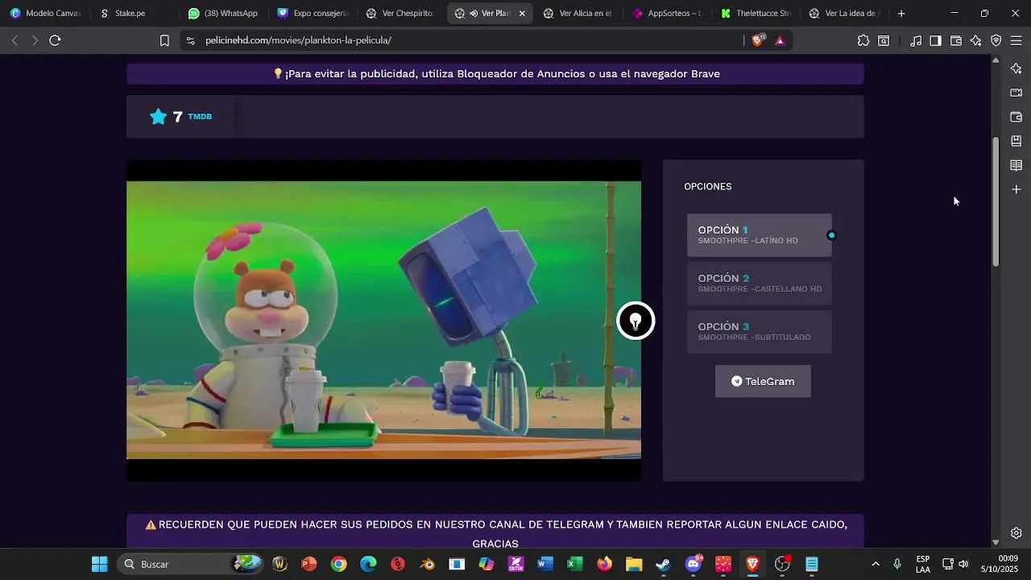Click the scrollbar up arrow
1031x580 pixels.
coord(996,60)
